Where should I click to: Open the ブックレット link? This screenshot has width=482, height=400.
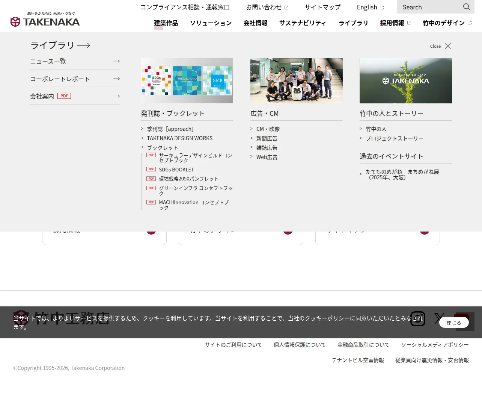[x=163, y=148]
